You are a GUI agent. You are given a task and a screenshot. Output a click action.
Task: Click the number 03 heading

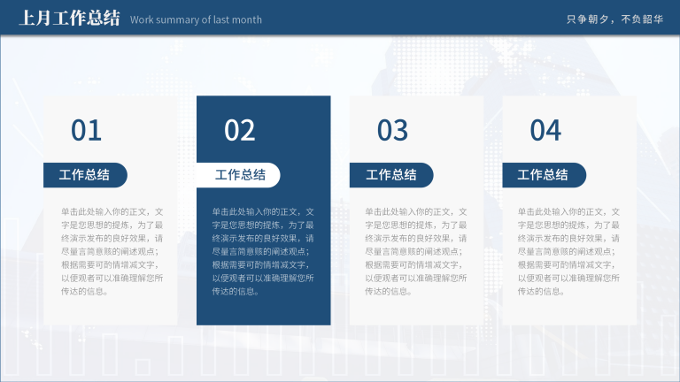392,131
